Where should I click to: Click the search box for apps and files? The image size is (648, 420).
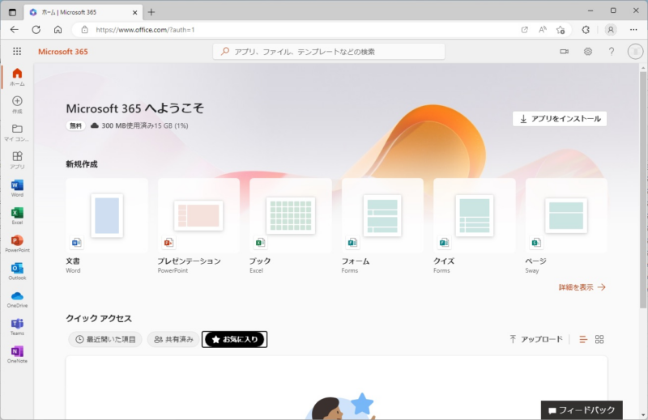pyautogui.click(x=329, y=52)
